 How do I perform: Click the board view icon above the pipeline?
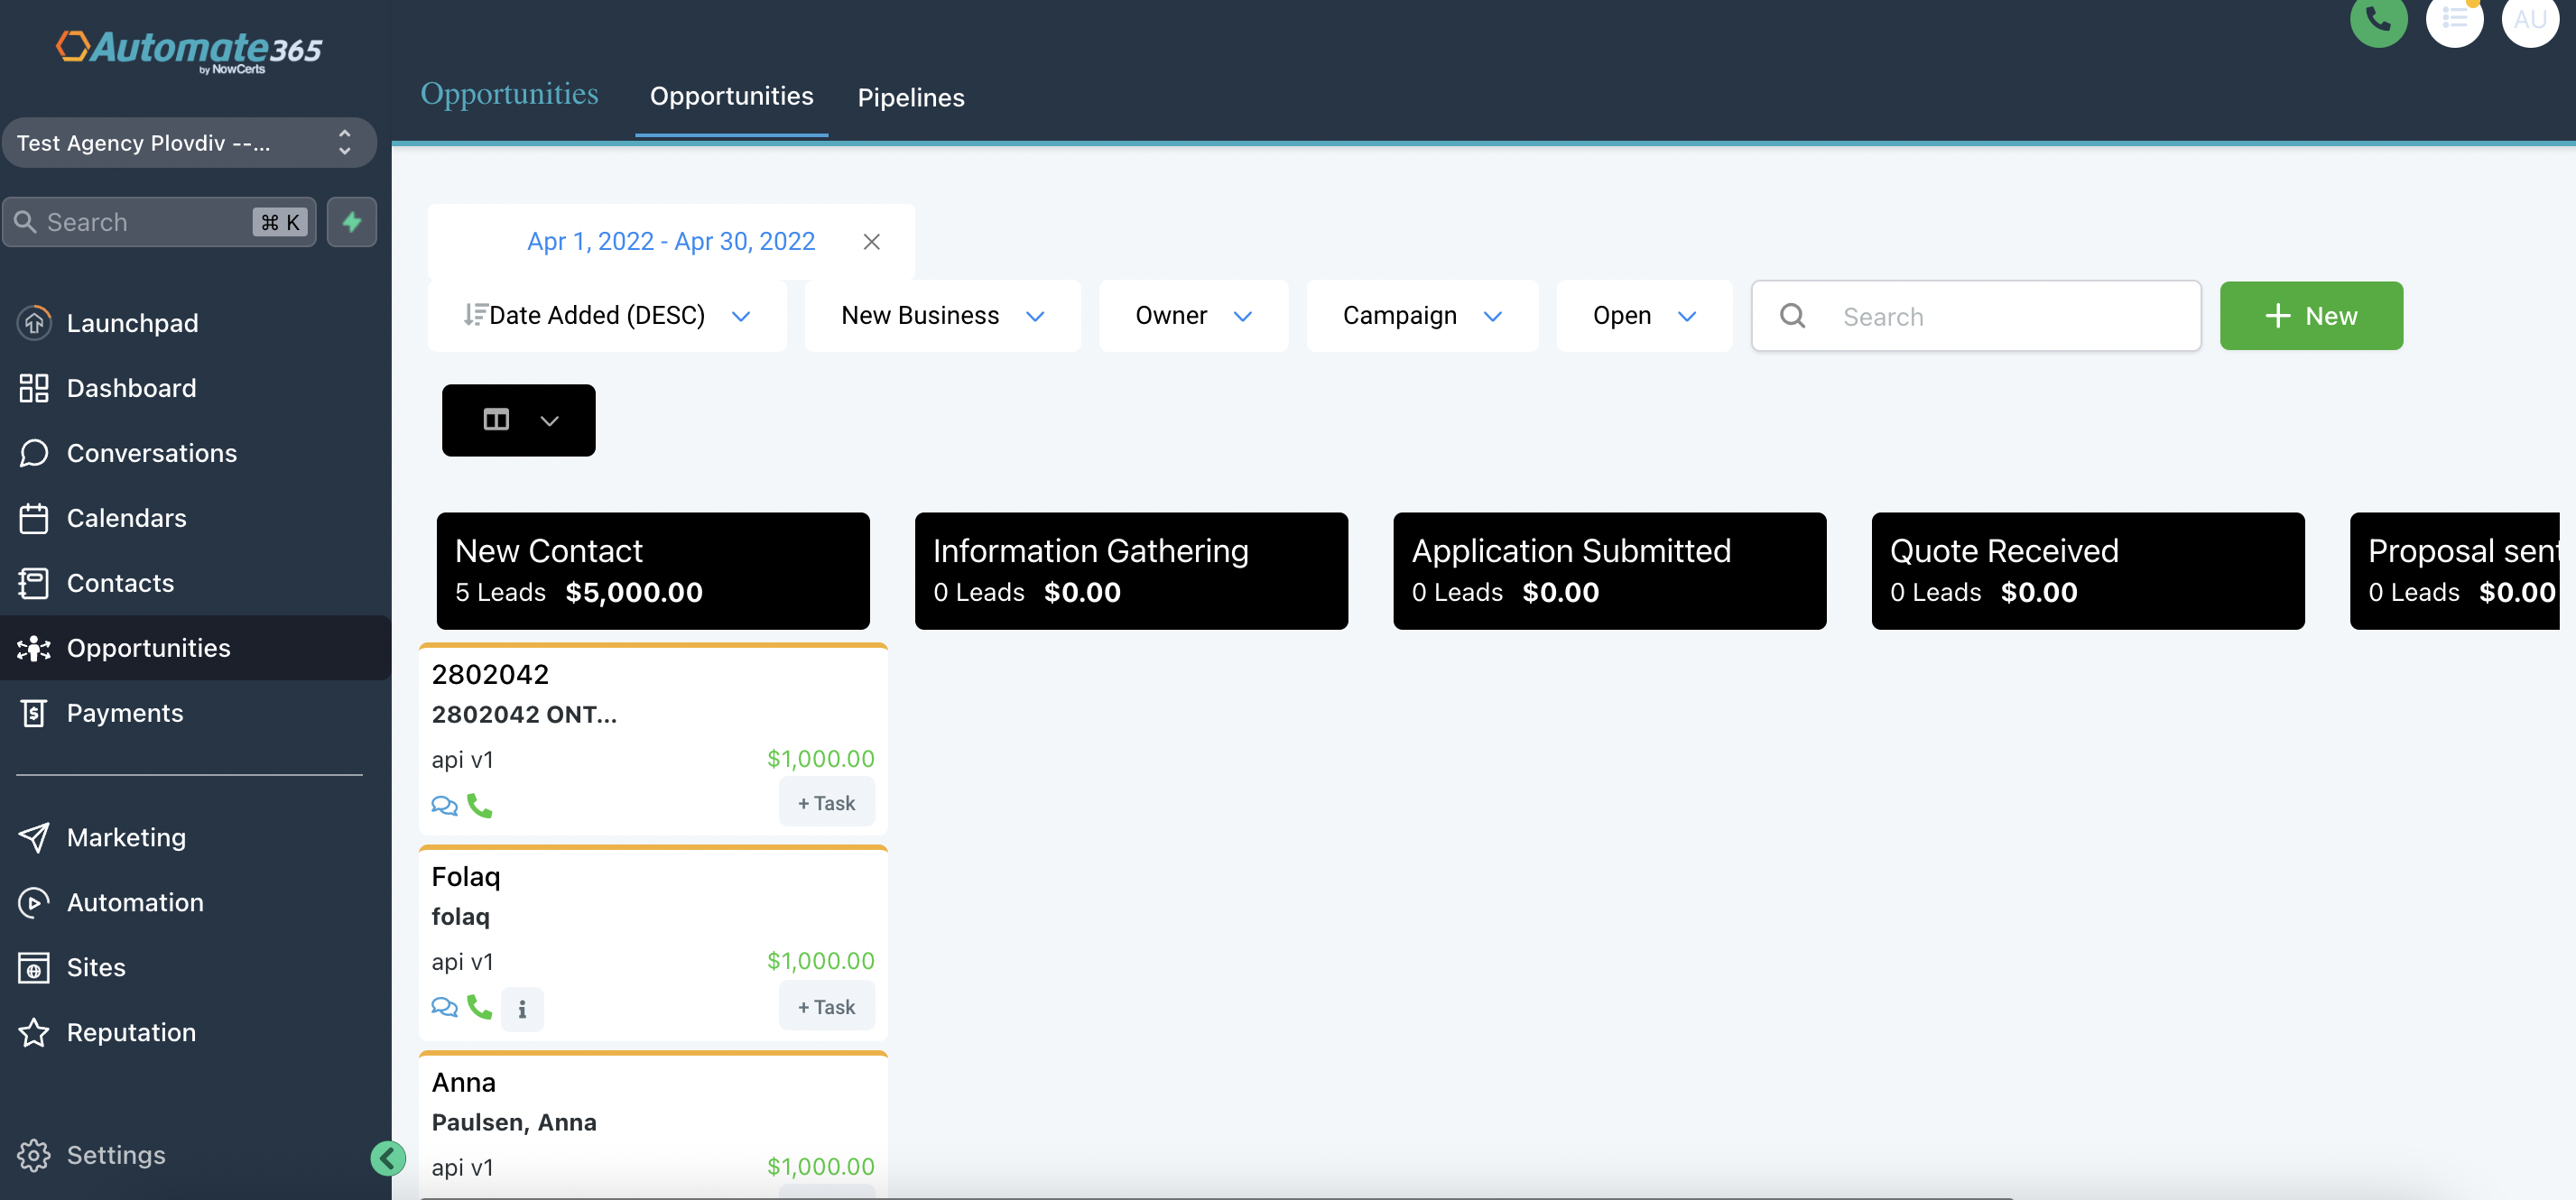point(497,420)
